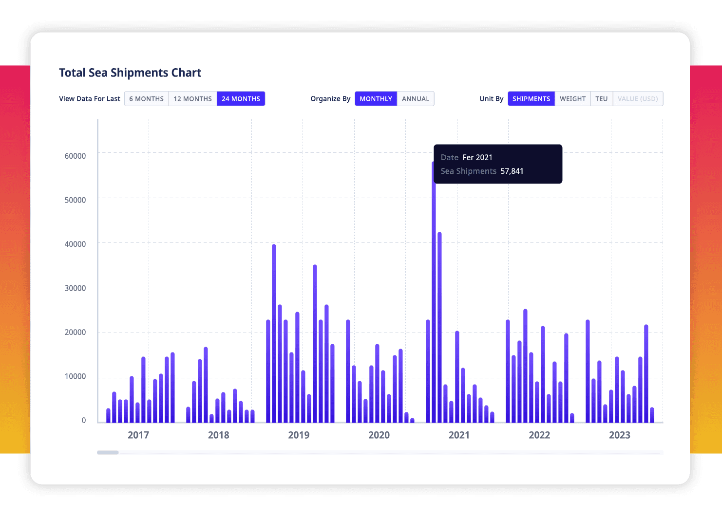Click the horizontal scrollbar thumb below chart
The width and height of the screenshot is (722, 519).
pyautogui.click(x=108, y=452)
